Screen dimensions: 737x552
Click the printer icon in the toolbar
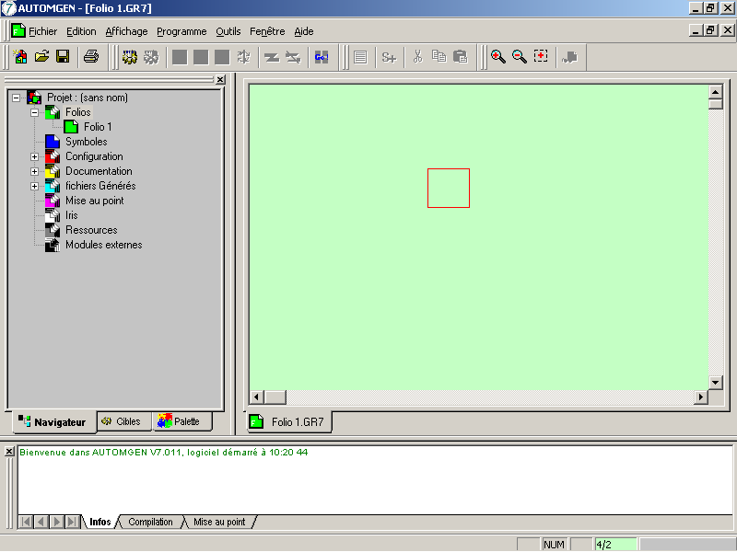(x=91, y=57)
